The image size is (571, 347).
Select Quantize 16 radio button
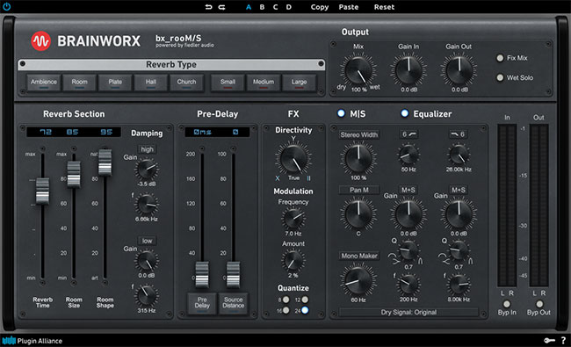pos(286,310)
